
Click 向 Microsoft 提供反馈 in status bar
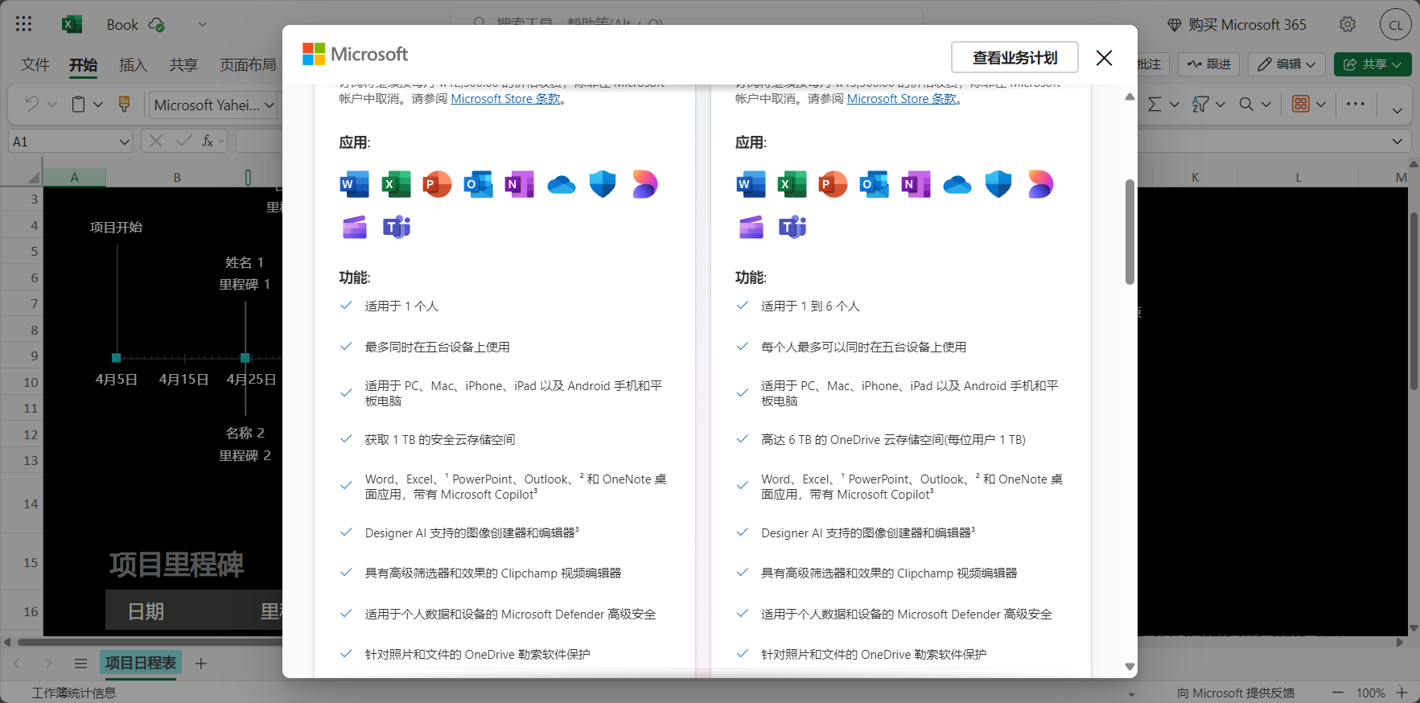click(x=1236, y=693)
